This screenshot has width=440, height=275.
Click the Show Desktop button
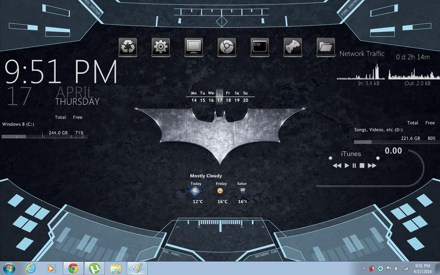click(438, 268)
